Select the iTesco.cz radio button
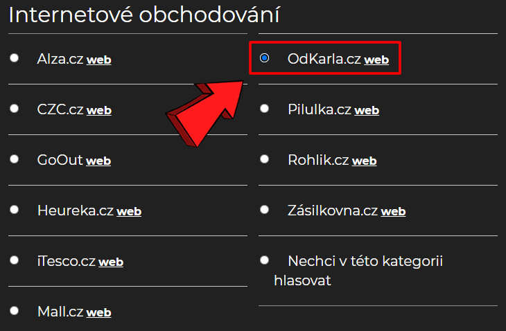 [x=15, y=260]
